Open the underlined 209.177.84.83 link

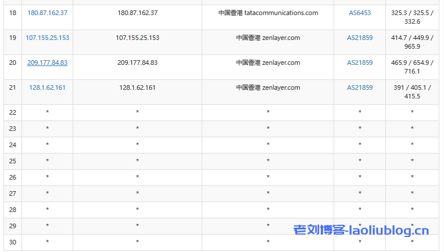point(47,63)
